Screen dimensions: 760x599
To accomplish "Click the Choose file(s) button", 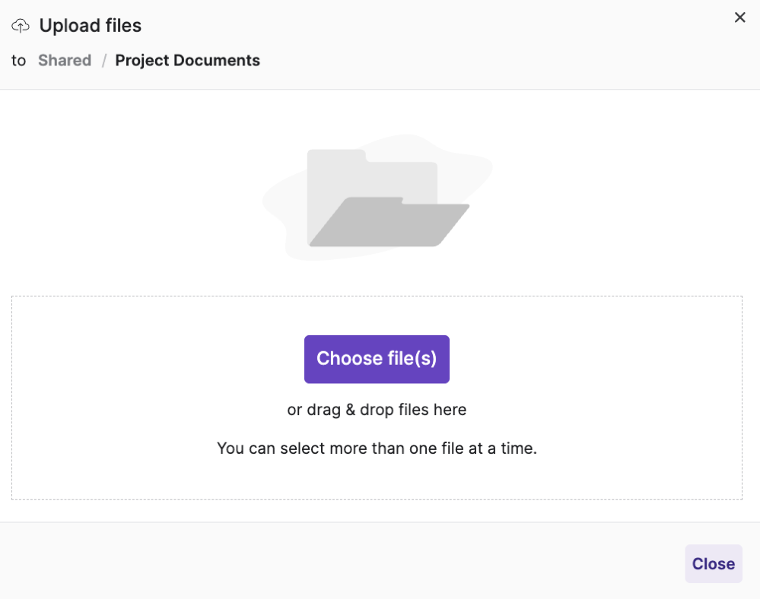I will coord(377,359).
